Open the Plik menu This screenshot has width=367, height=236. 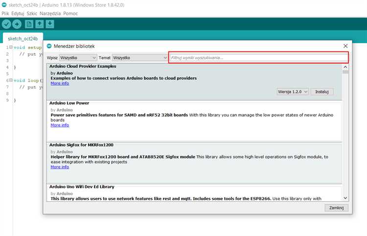click(5, 13)
